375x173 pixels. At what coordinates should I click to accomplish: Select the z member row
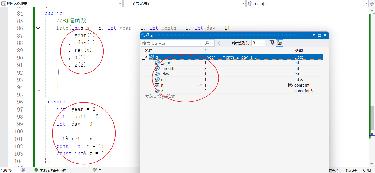232,91
